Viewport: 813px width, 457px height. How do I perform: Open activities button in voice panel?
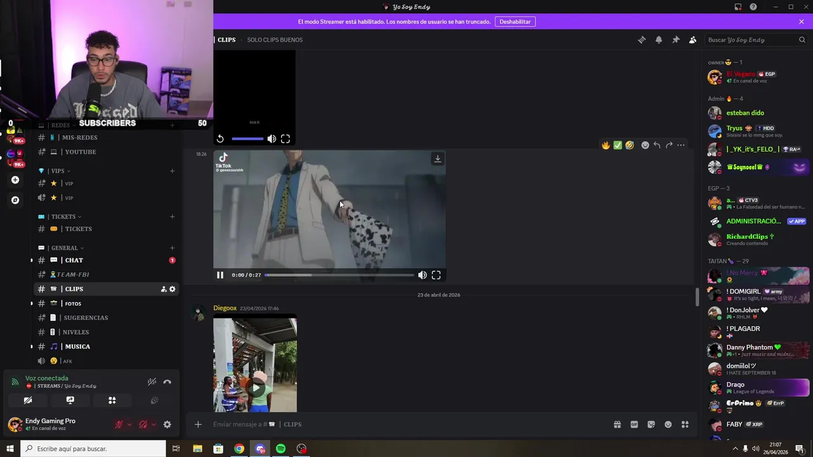pyautogui.click(x=112, y=401)
